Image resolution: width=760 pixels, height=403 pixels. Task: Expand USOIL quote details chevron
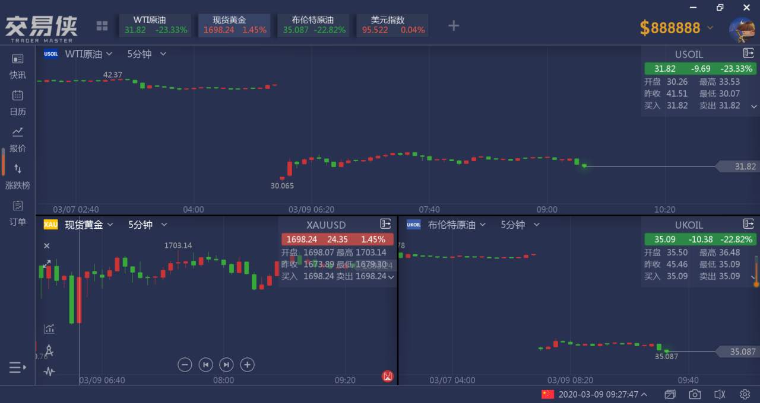point(753,107)
